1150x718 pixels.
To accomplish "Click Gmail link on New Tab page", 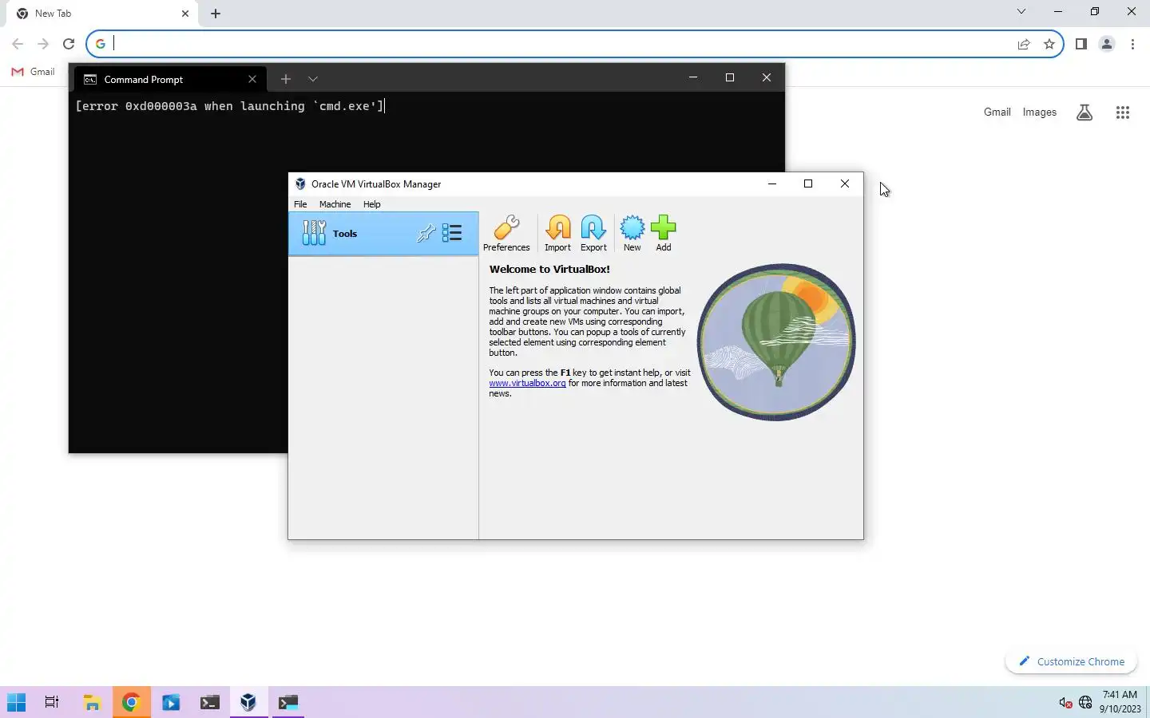I will click(x=997, y=112).
